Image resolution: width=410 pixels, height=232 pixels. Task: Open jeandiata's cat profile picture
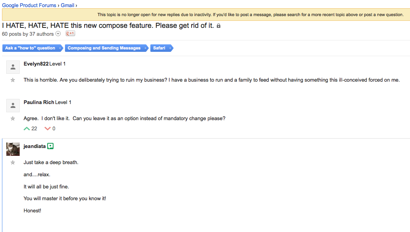point(13,149)
